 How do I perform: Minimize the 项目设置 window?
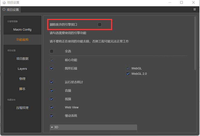(170, 3)
